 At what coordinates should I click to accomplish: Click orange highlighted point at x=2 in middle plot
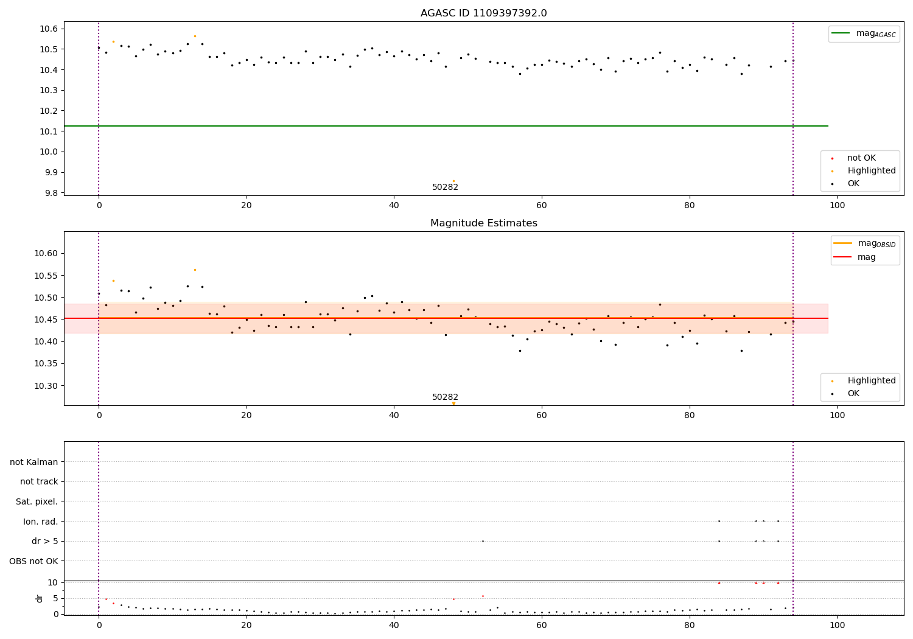[x=113, y=281]
